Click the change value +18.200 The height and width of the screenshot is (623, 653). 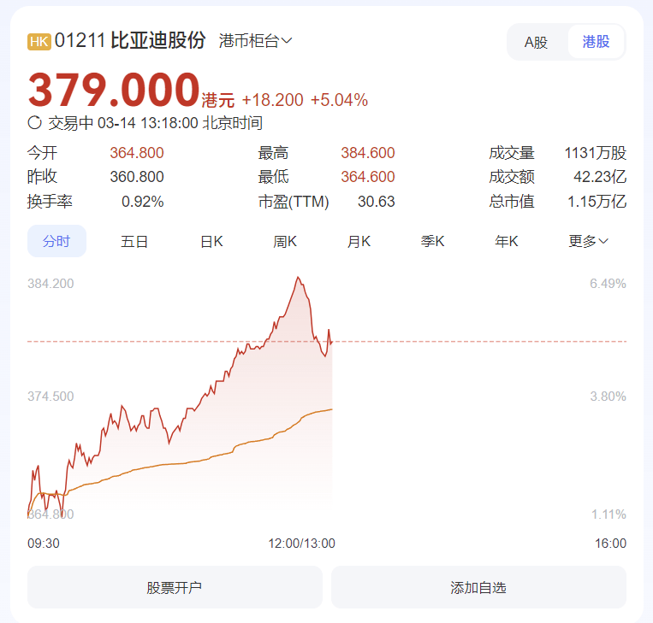click(272, 100)
